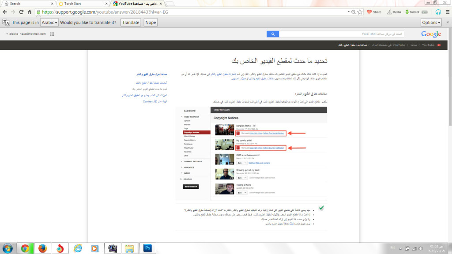Reload the page with the refresh icon
Viewport: 452px width, 254px height.
(x=21, y=12)
